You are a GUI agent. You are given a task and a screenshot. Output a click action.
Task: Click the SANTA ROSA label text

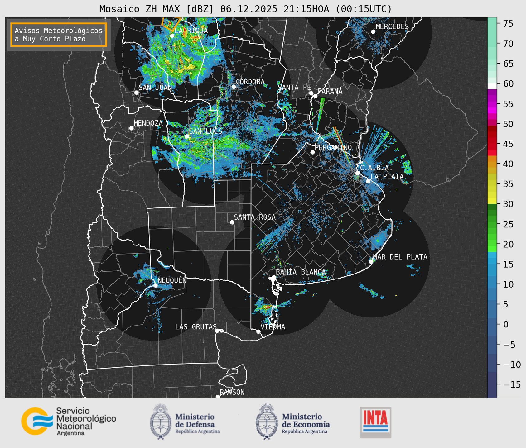tap(255, 217)
